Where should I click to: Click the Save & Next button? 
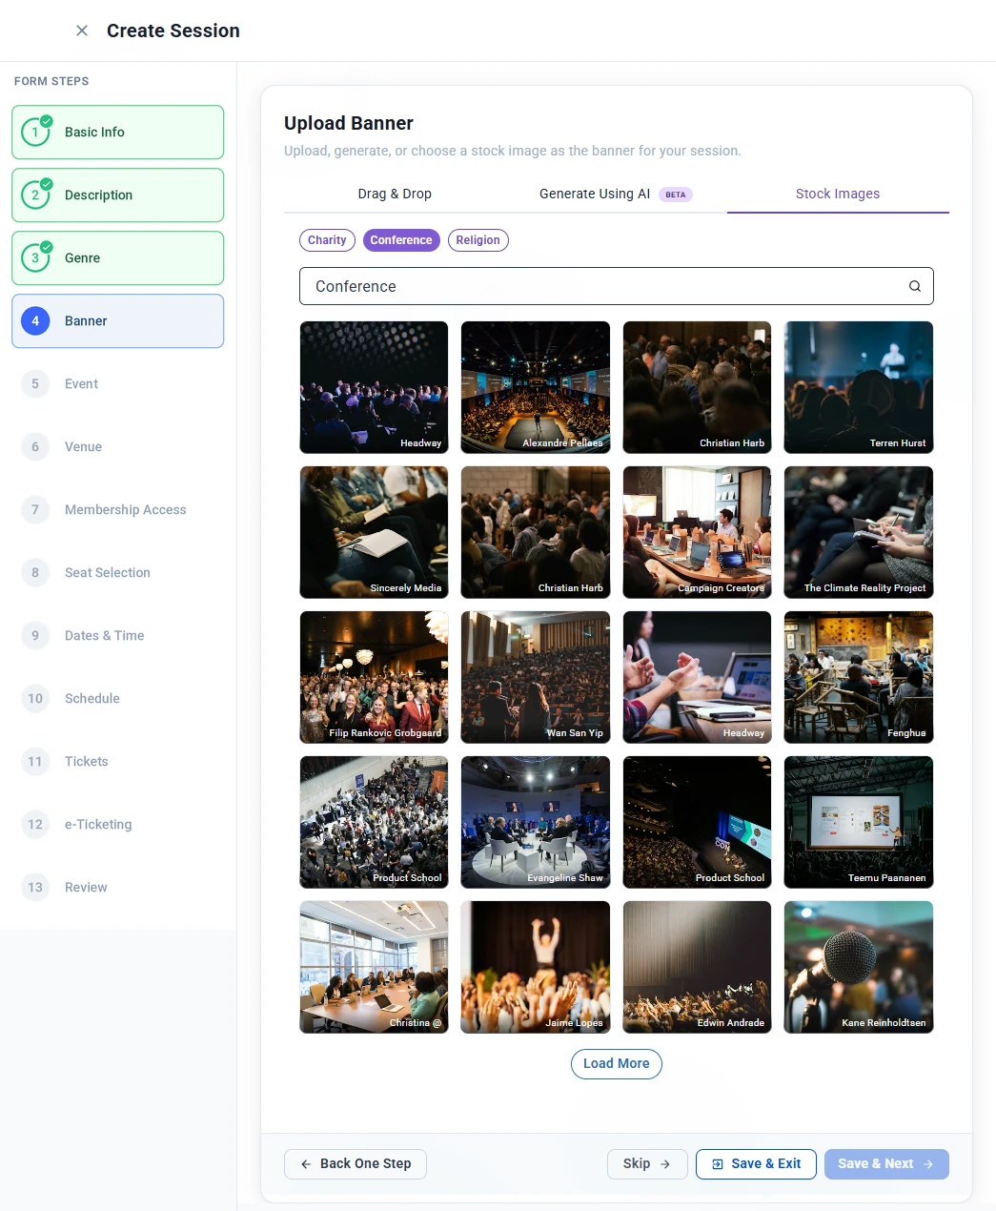tap(886, 1164)
